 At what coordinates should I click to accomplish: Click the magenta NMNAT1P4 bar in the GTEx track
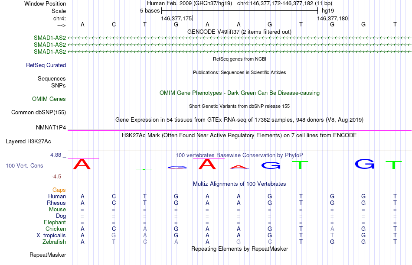coord(239,130)
